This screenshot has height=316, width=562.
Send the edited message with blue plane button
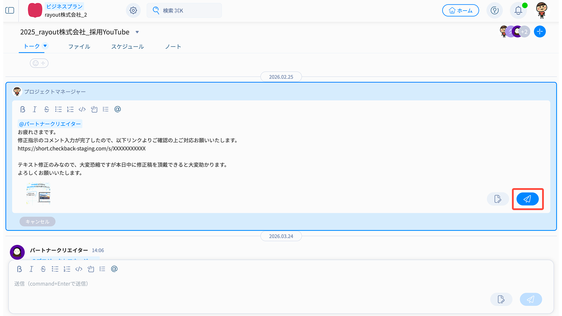click(x=527, y=199)
